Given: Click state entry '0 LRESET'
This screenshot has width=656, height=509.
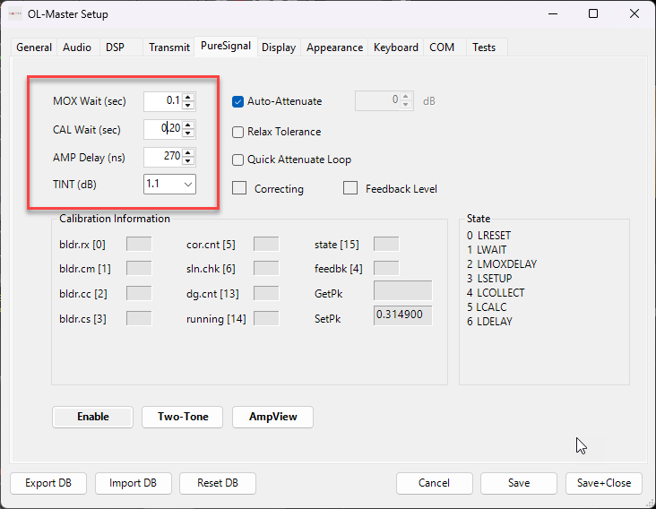Looking at the screenshot, I should pyautogui.click(x=488, y=236).
